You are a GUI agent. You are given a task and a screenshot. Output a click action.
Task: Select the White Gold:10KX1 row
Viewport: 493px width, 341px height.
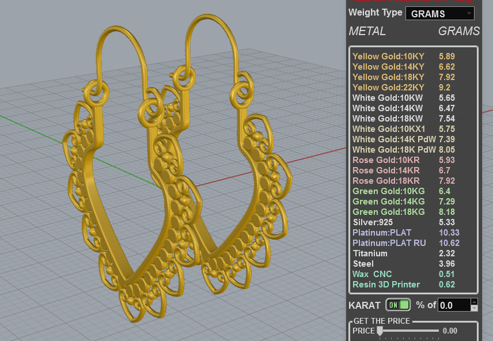point(414,129)
